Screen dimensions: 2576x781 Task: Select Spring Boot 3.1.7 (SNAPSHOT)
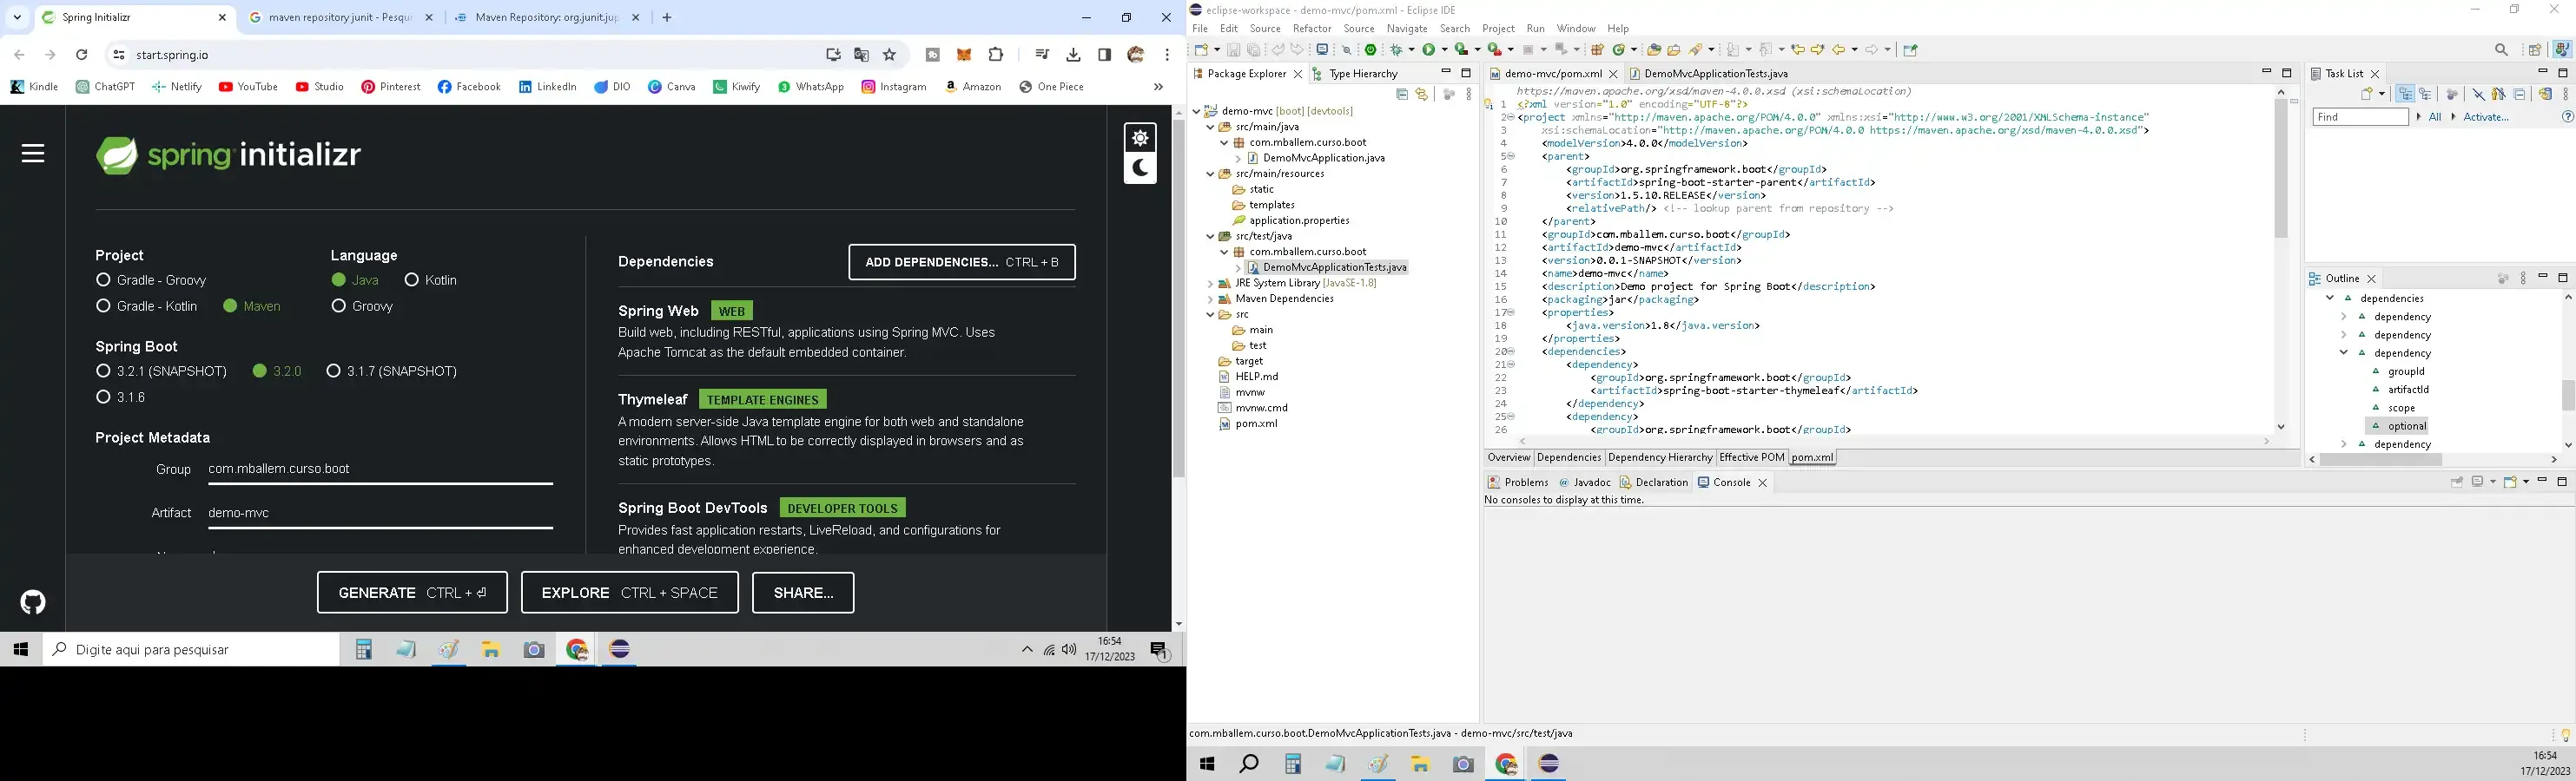(x=392, y=371)
